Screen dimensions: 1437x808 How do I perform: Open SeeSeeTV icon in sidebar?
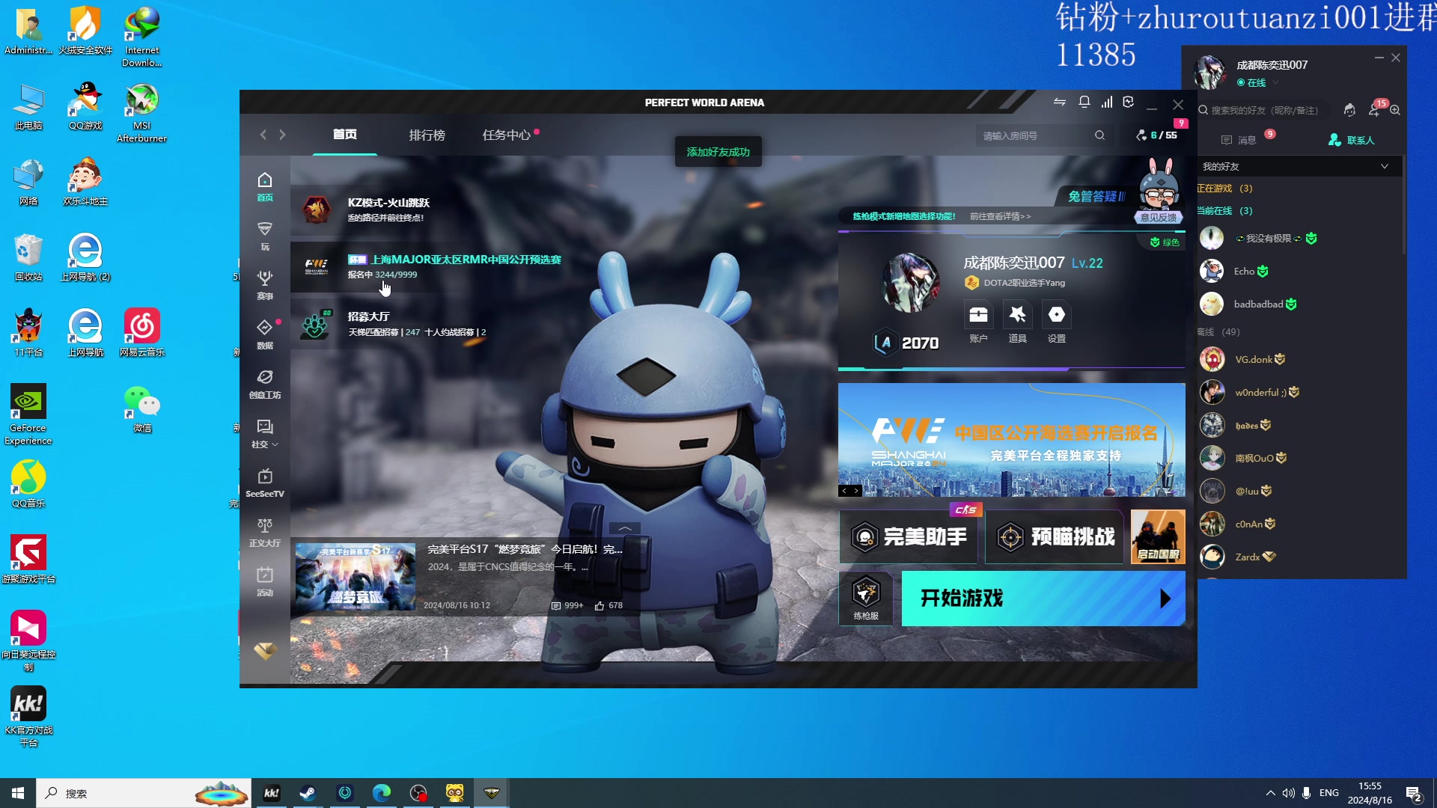point(265,483)
